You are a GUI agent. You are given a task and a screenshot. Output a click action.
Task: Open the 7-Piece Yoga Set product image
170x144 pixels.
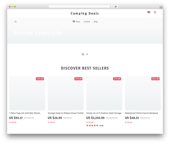point(27,93)
